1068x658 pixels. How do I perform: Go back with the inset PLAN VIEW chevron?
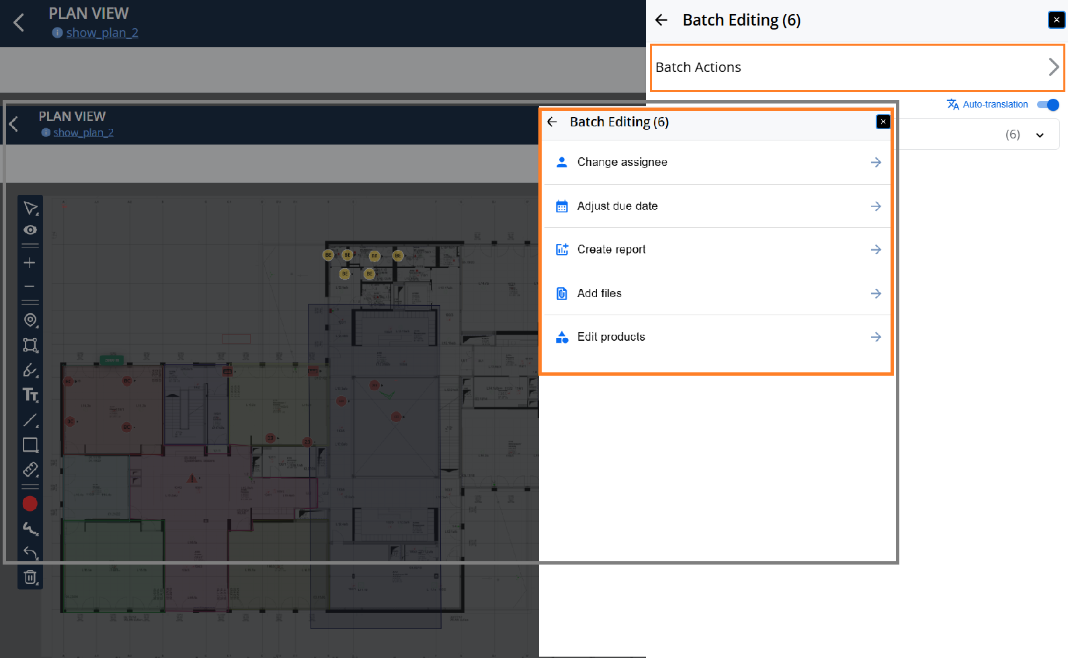click(13, 124)
